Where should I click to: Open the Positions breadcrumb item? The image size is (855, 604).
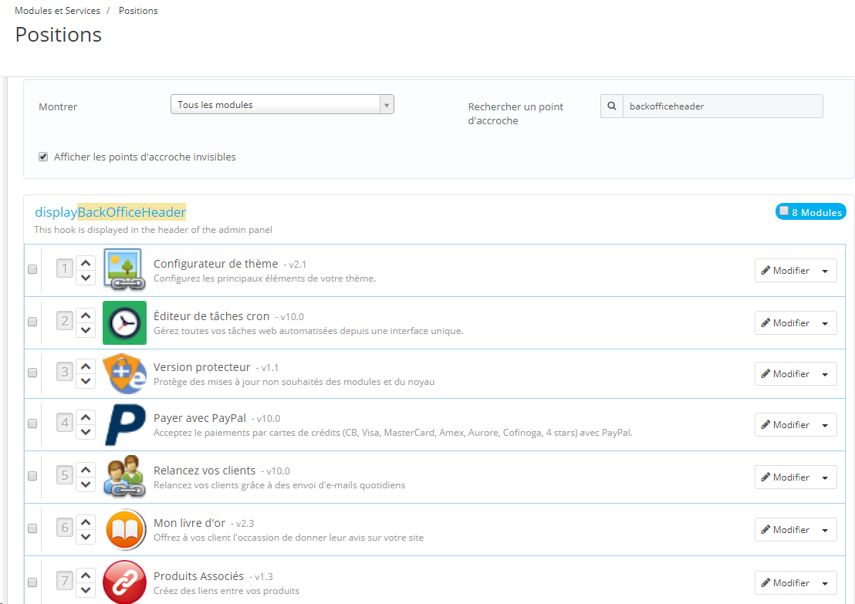tap(138, 11)
